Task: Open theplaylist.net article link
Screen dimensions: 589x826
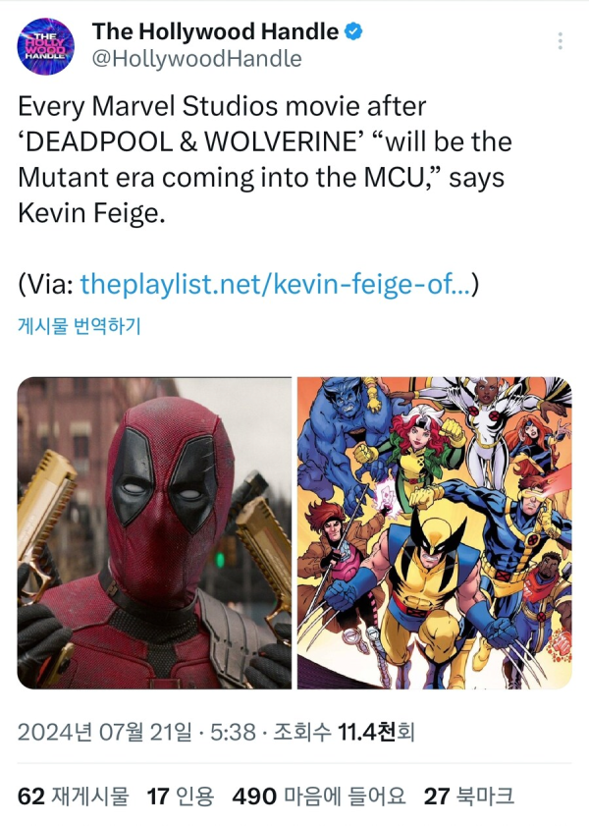Action: coord(275,285)
